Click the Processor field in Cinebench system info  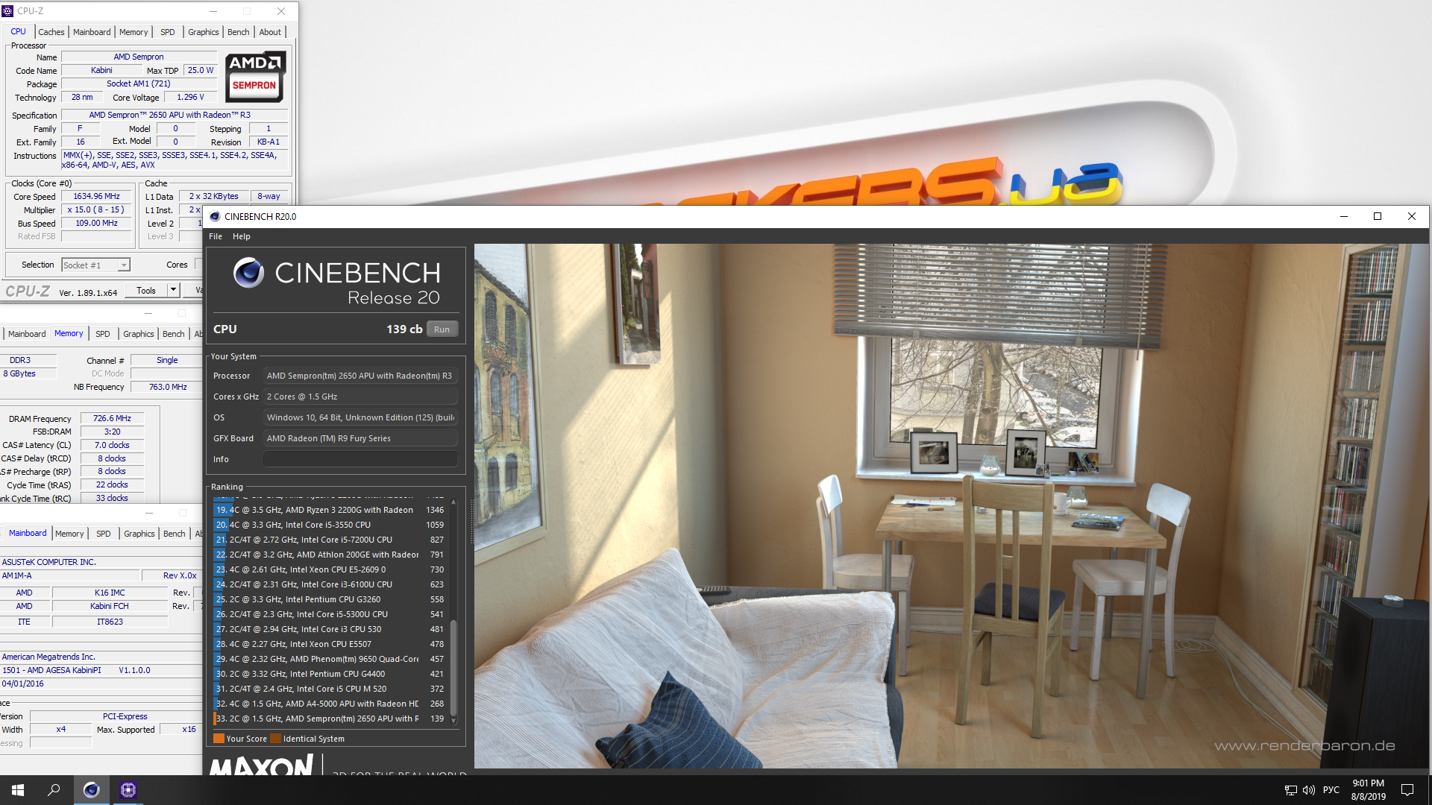click(x=360, y=376)
